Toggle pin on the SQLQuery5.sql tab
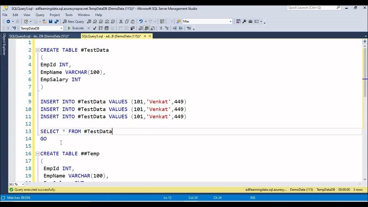Screen dimensions: 368x207 coord(145,36)
